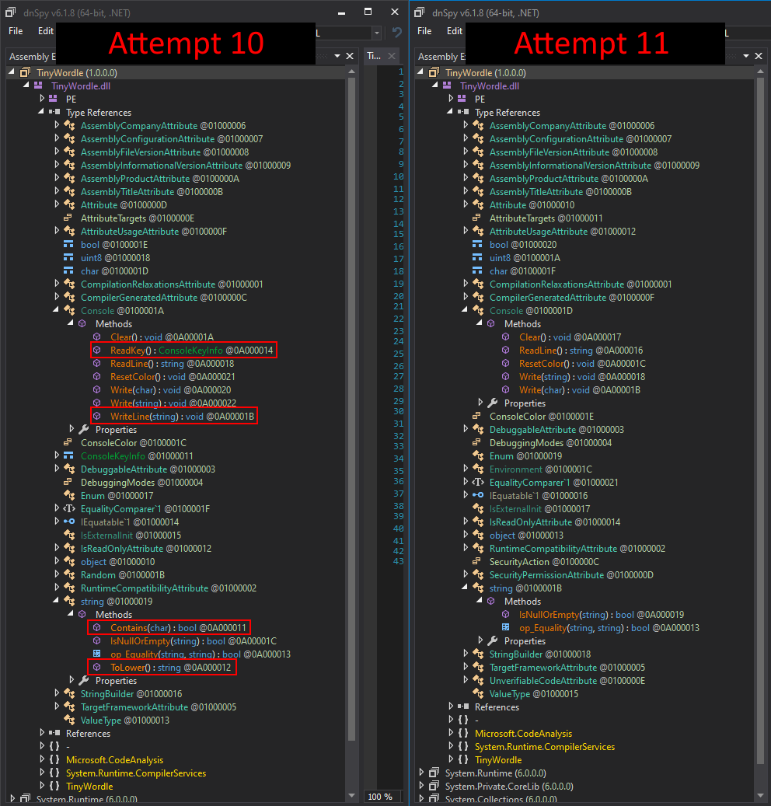This screenshot has width=771, height=806.
Task: Click EqualityComparer`1 generic icon in left window
Action: [x=69, y=508]
